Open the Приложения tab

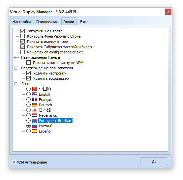pyautogui.click(x=47, y=22)
